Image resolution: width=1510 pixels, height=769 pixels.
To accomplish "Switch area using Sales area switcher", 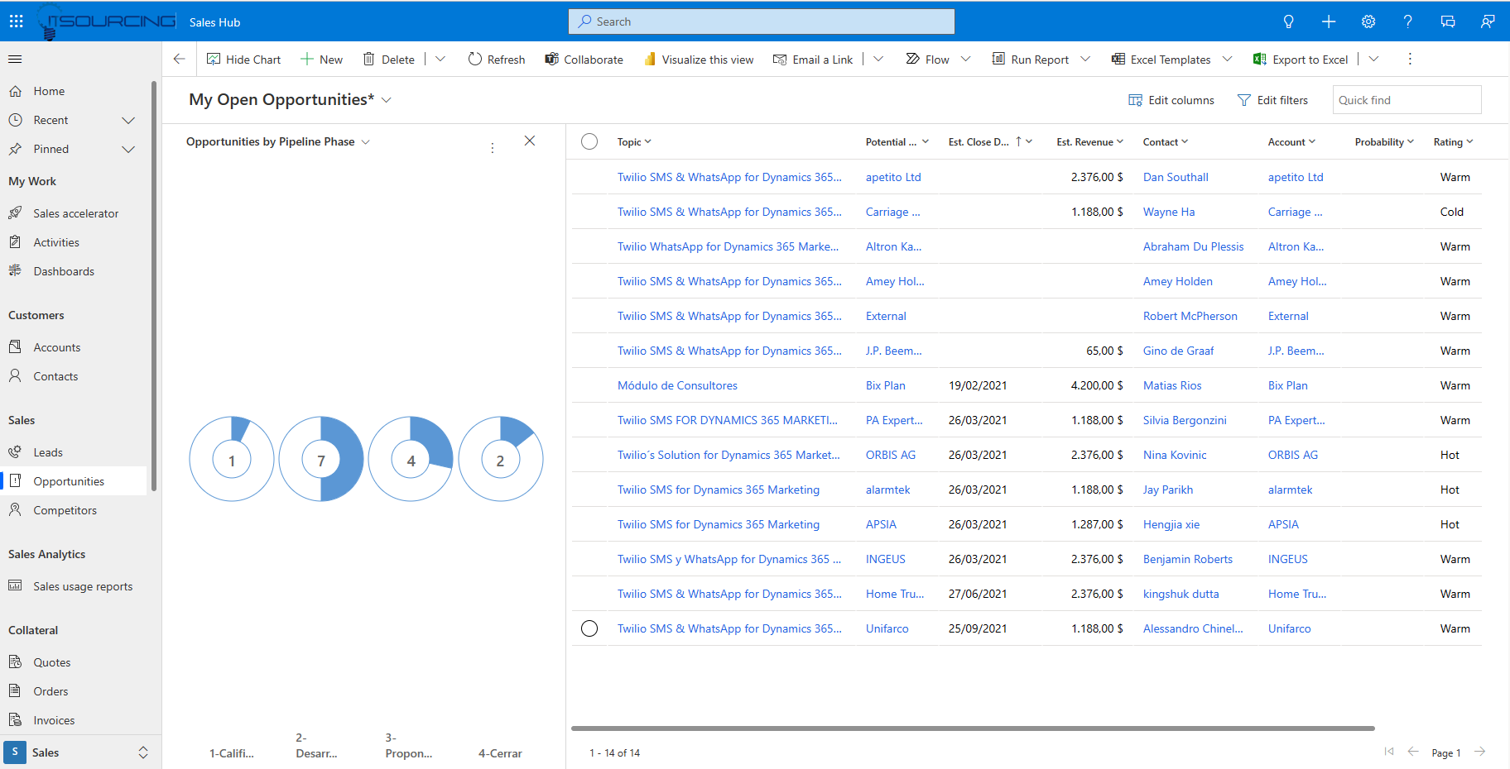I will pyautogui.click(x=80, y=752).
